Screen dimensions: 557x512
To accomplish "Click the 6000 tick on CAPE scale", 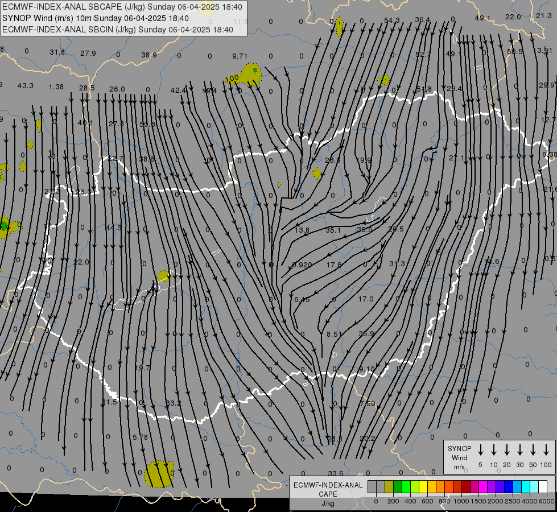I will click(x=547, y=501).
